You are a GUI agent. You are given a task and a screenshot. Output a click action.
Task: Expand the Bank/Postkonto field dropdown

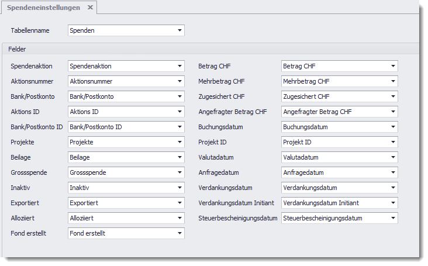[179, 96]
